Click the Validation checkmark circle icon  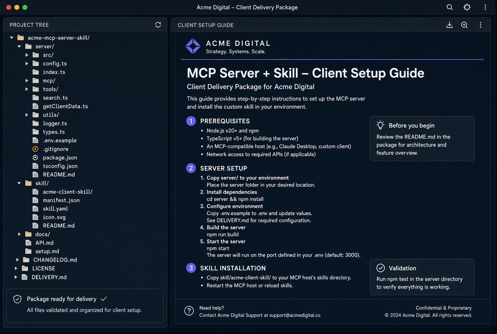tap(380, 268)
